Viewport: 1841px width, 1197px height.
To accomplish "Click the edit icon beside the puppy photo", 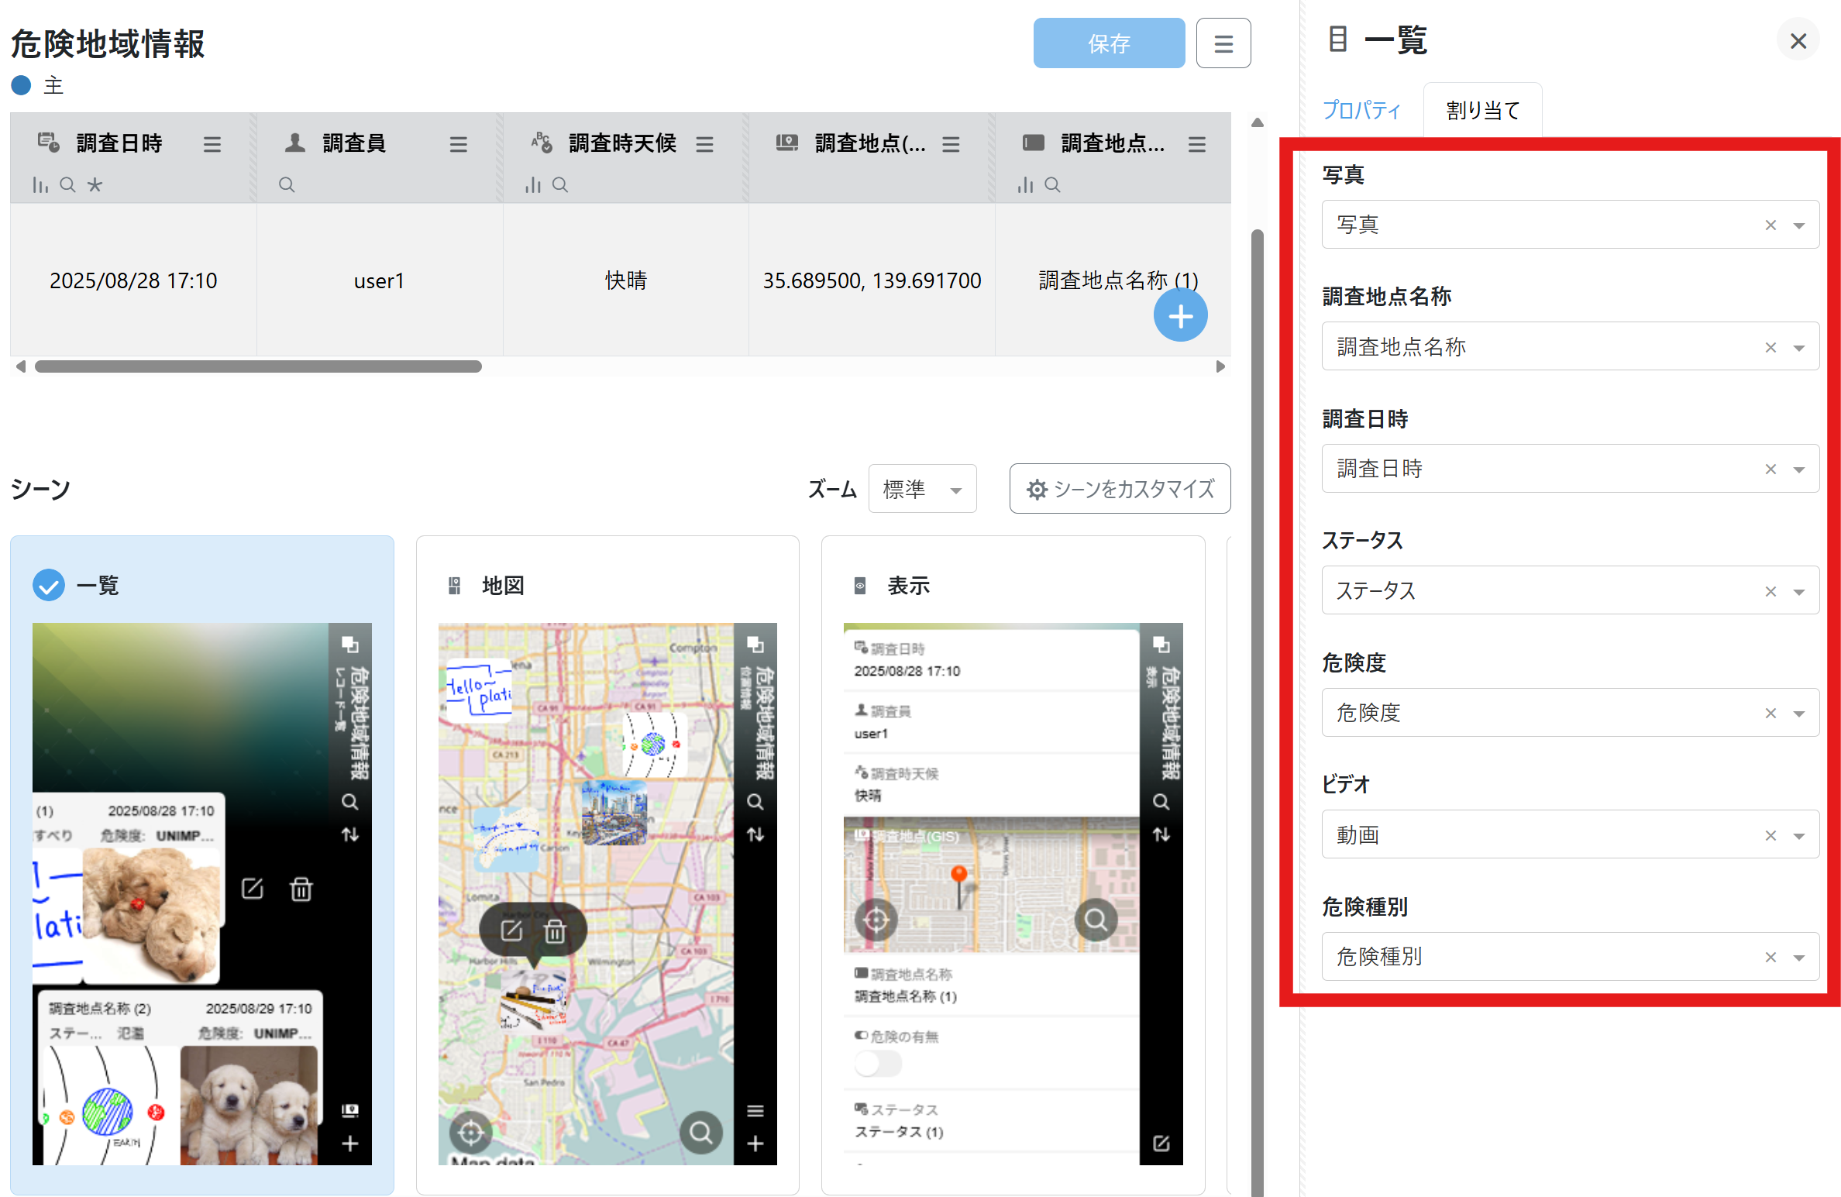I will [x=253, y=889].
